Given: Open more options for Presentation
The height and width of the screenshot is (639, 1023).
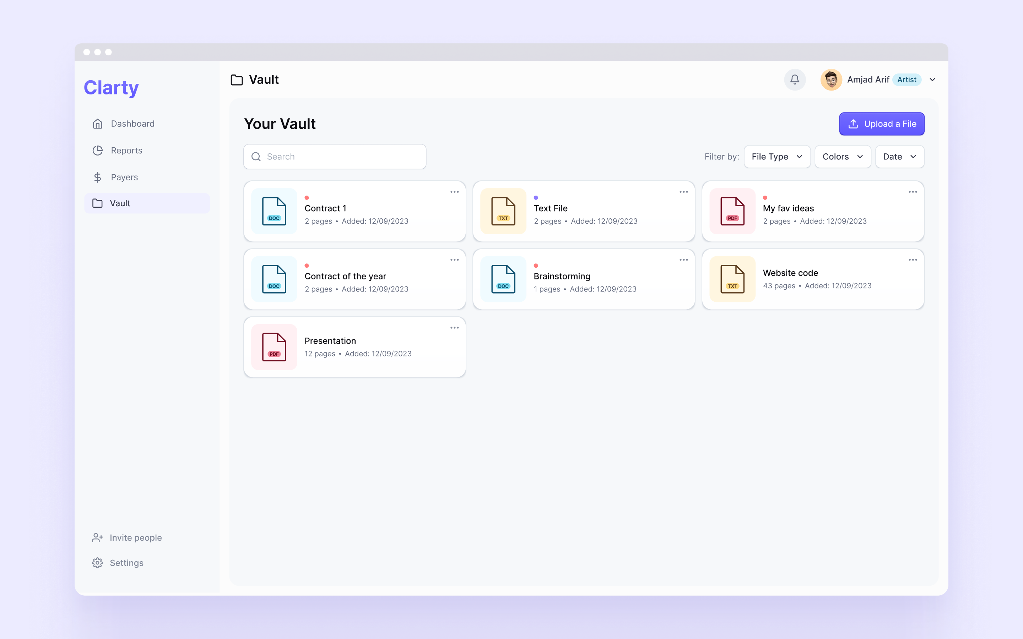Looking at the screenshot, I should pos(454,328).
